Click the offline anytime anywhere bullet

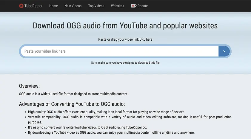click(x=110, y=132)
